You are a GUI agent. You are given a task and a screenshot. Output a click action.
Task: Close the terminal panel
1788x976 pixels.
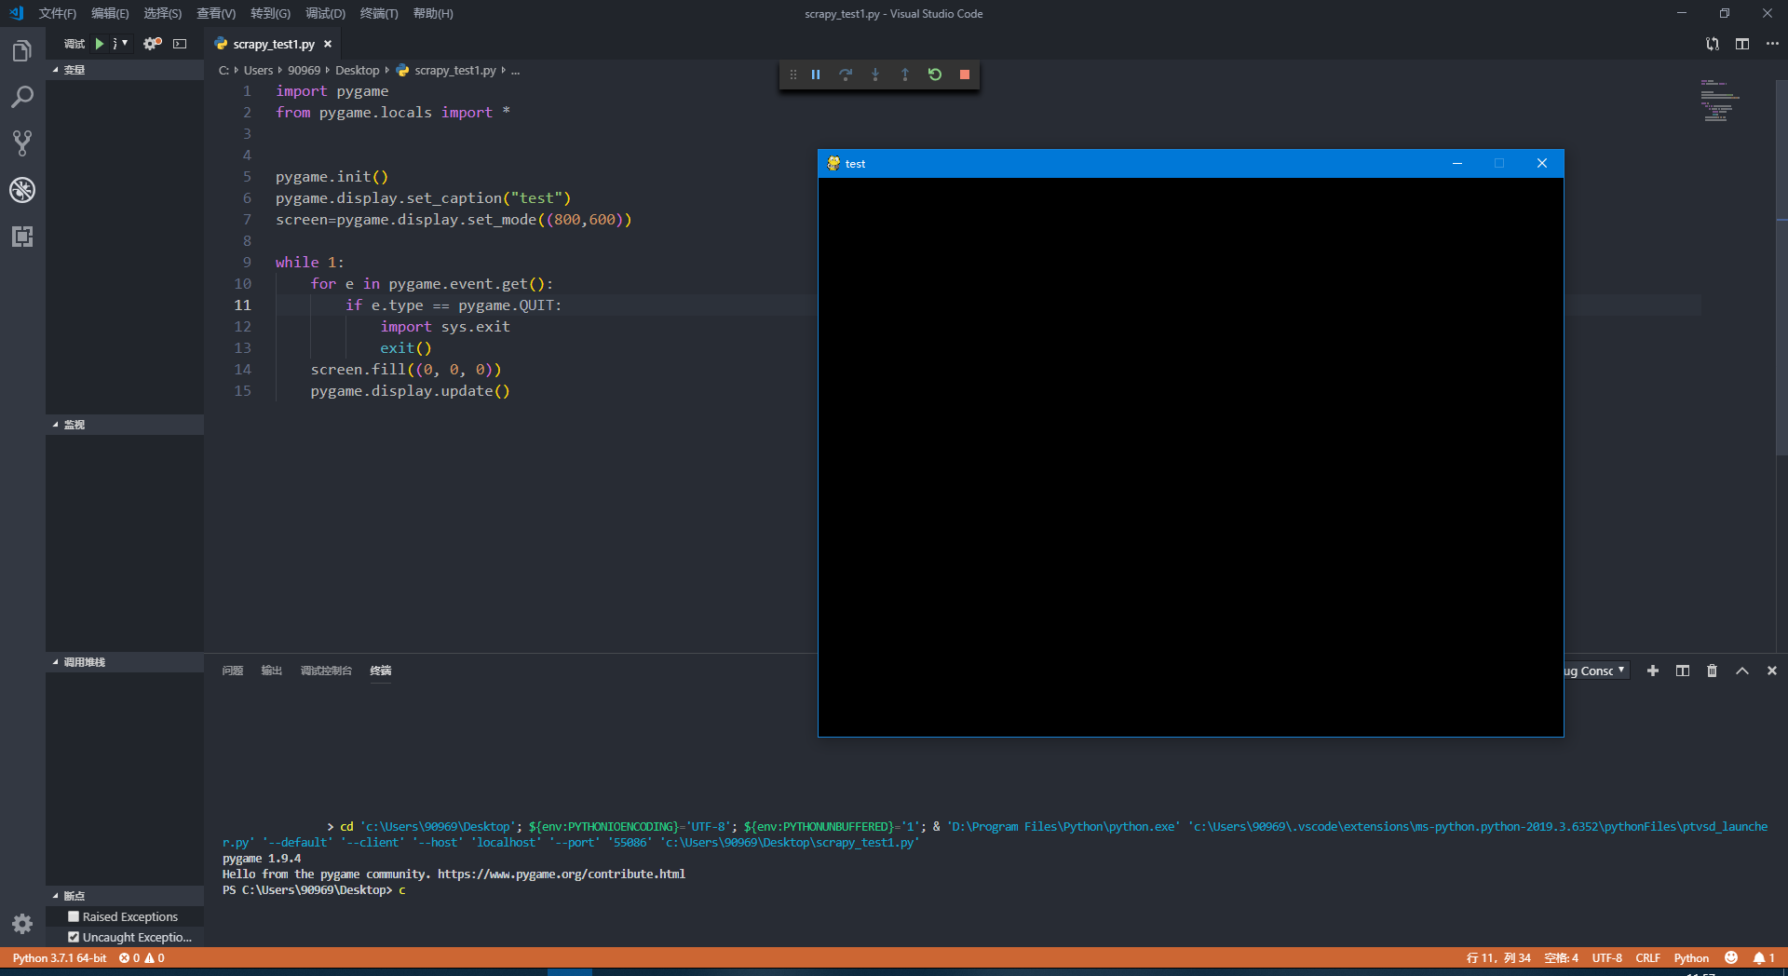tap(1772, 671)
